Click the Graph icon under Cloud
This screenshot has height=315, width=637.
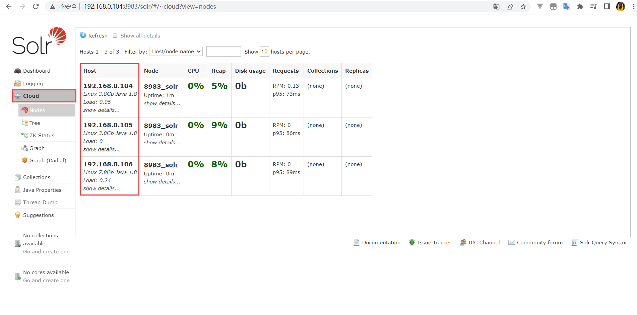click(x=25, y=148)
